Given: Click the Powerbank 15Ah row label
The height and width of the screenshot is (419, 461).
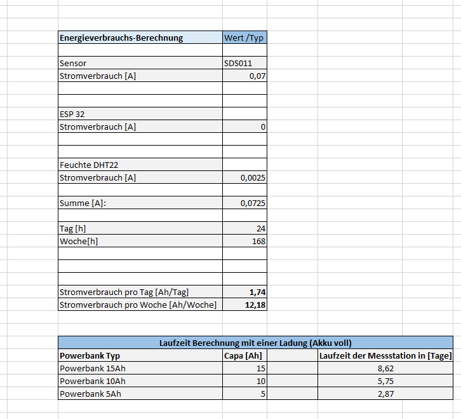Looking at the screenshot, I should 140,368.
